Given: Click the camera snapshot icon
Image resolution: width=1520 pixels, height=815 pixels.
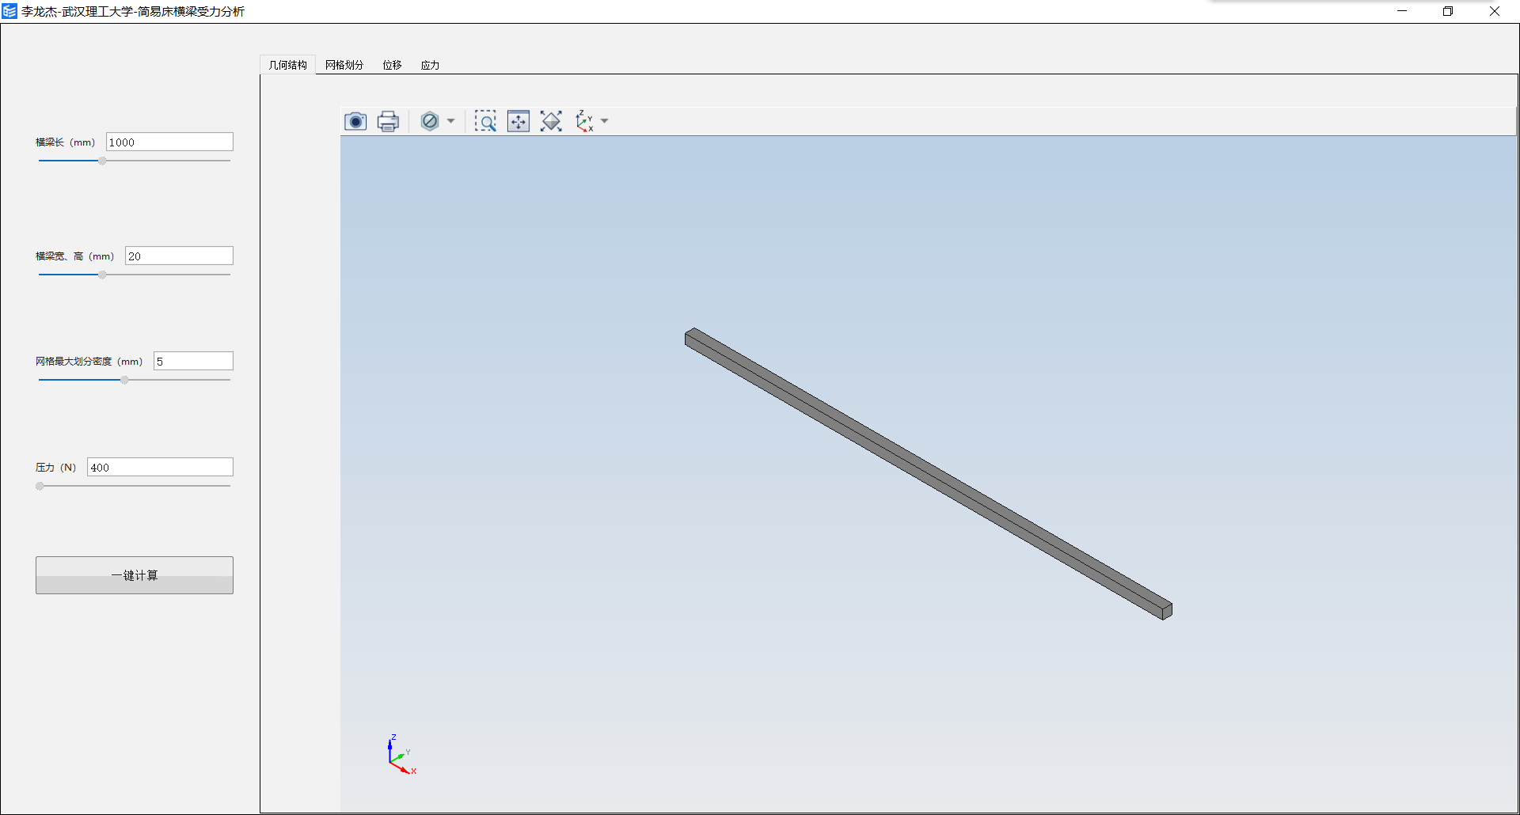Looking at the screenshot, I should point(355,121).
